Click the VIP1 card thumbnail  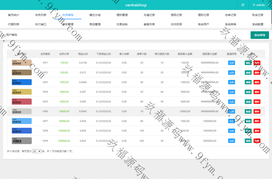tap(22, 63)
